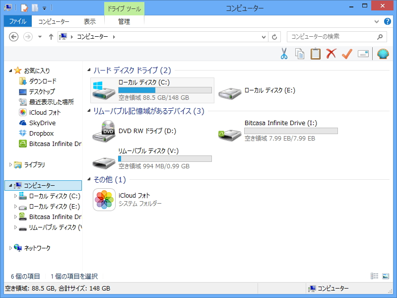This screenshot has width=397, height=298.
Task: Collapse the その他 group
Action: click(x=89, y=179)
